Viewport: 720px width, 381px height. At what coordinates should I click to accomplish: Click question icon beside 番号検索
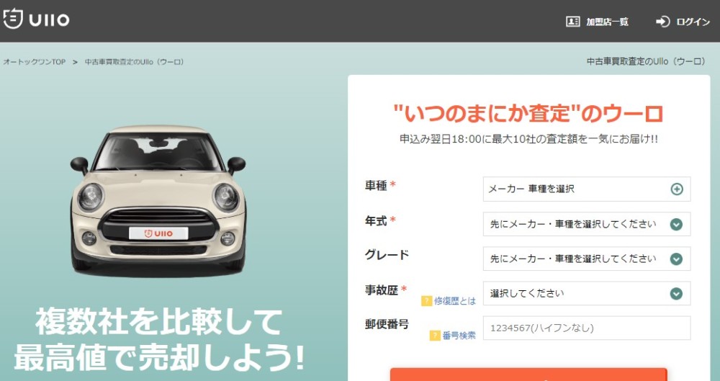[x=435, y=336]
